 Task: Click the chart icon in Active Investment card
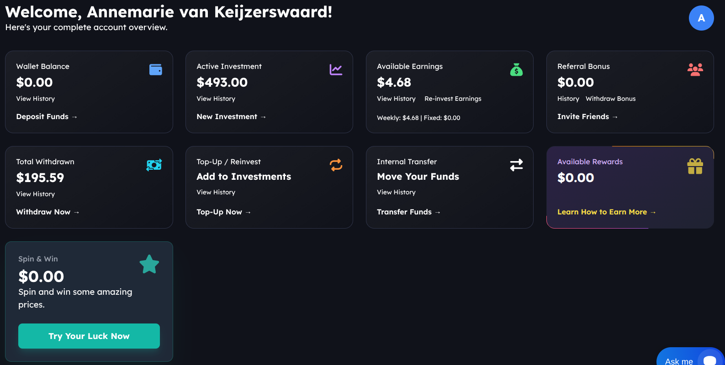coord(336,70)
